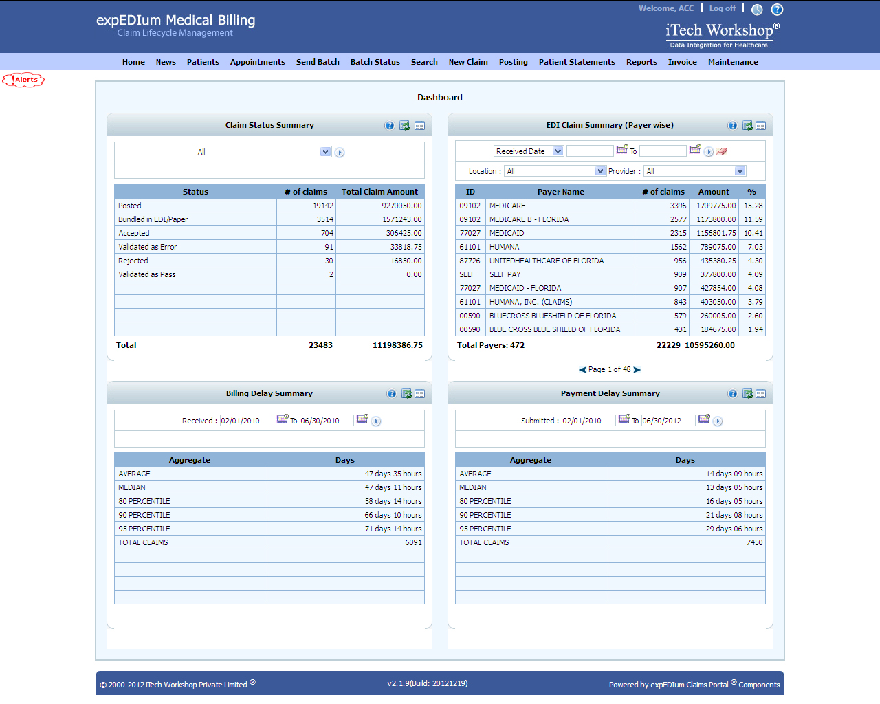Viewport: 880px width, 704px height.
Task: Go to the next page of payers
Action: point(637,370)
